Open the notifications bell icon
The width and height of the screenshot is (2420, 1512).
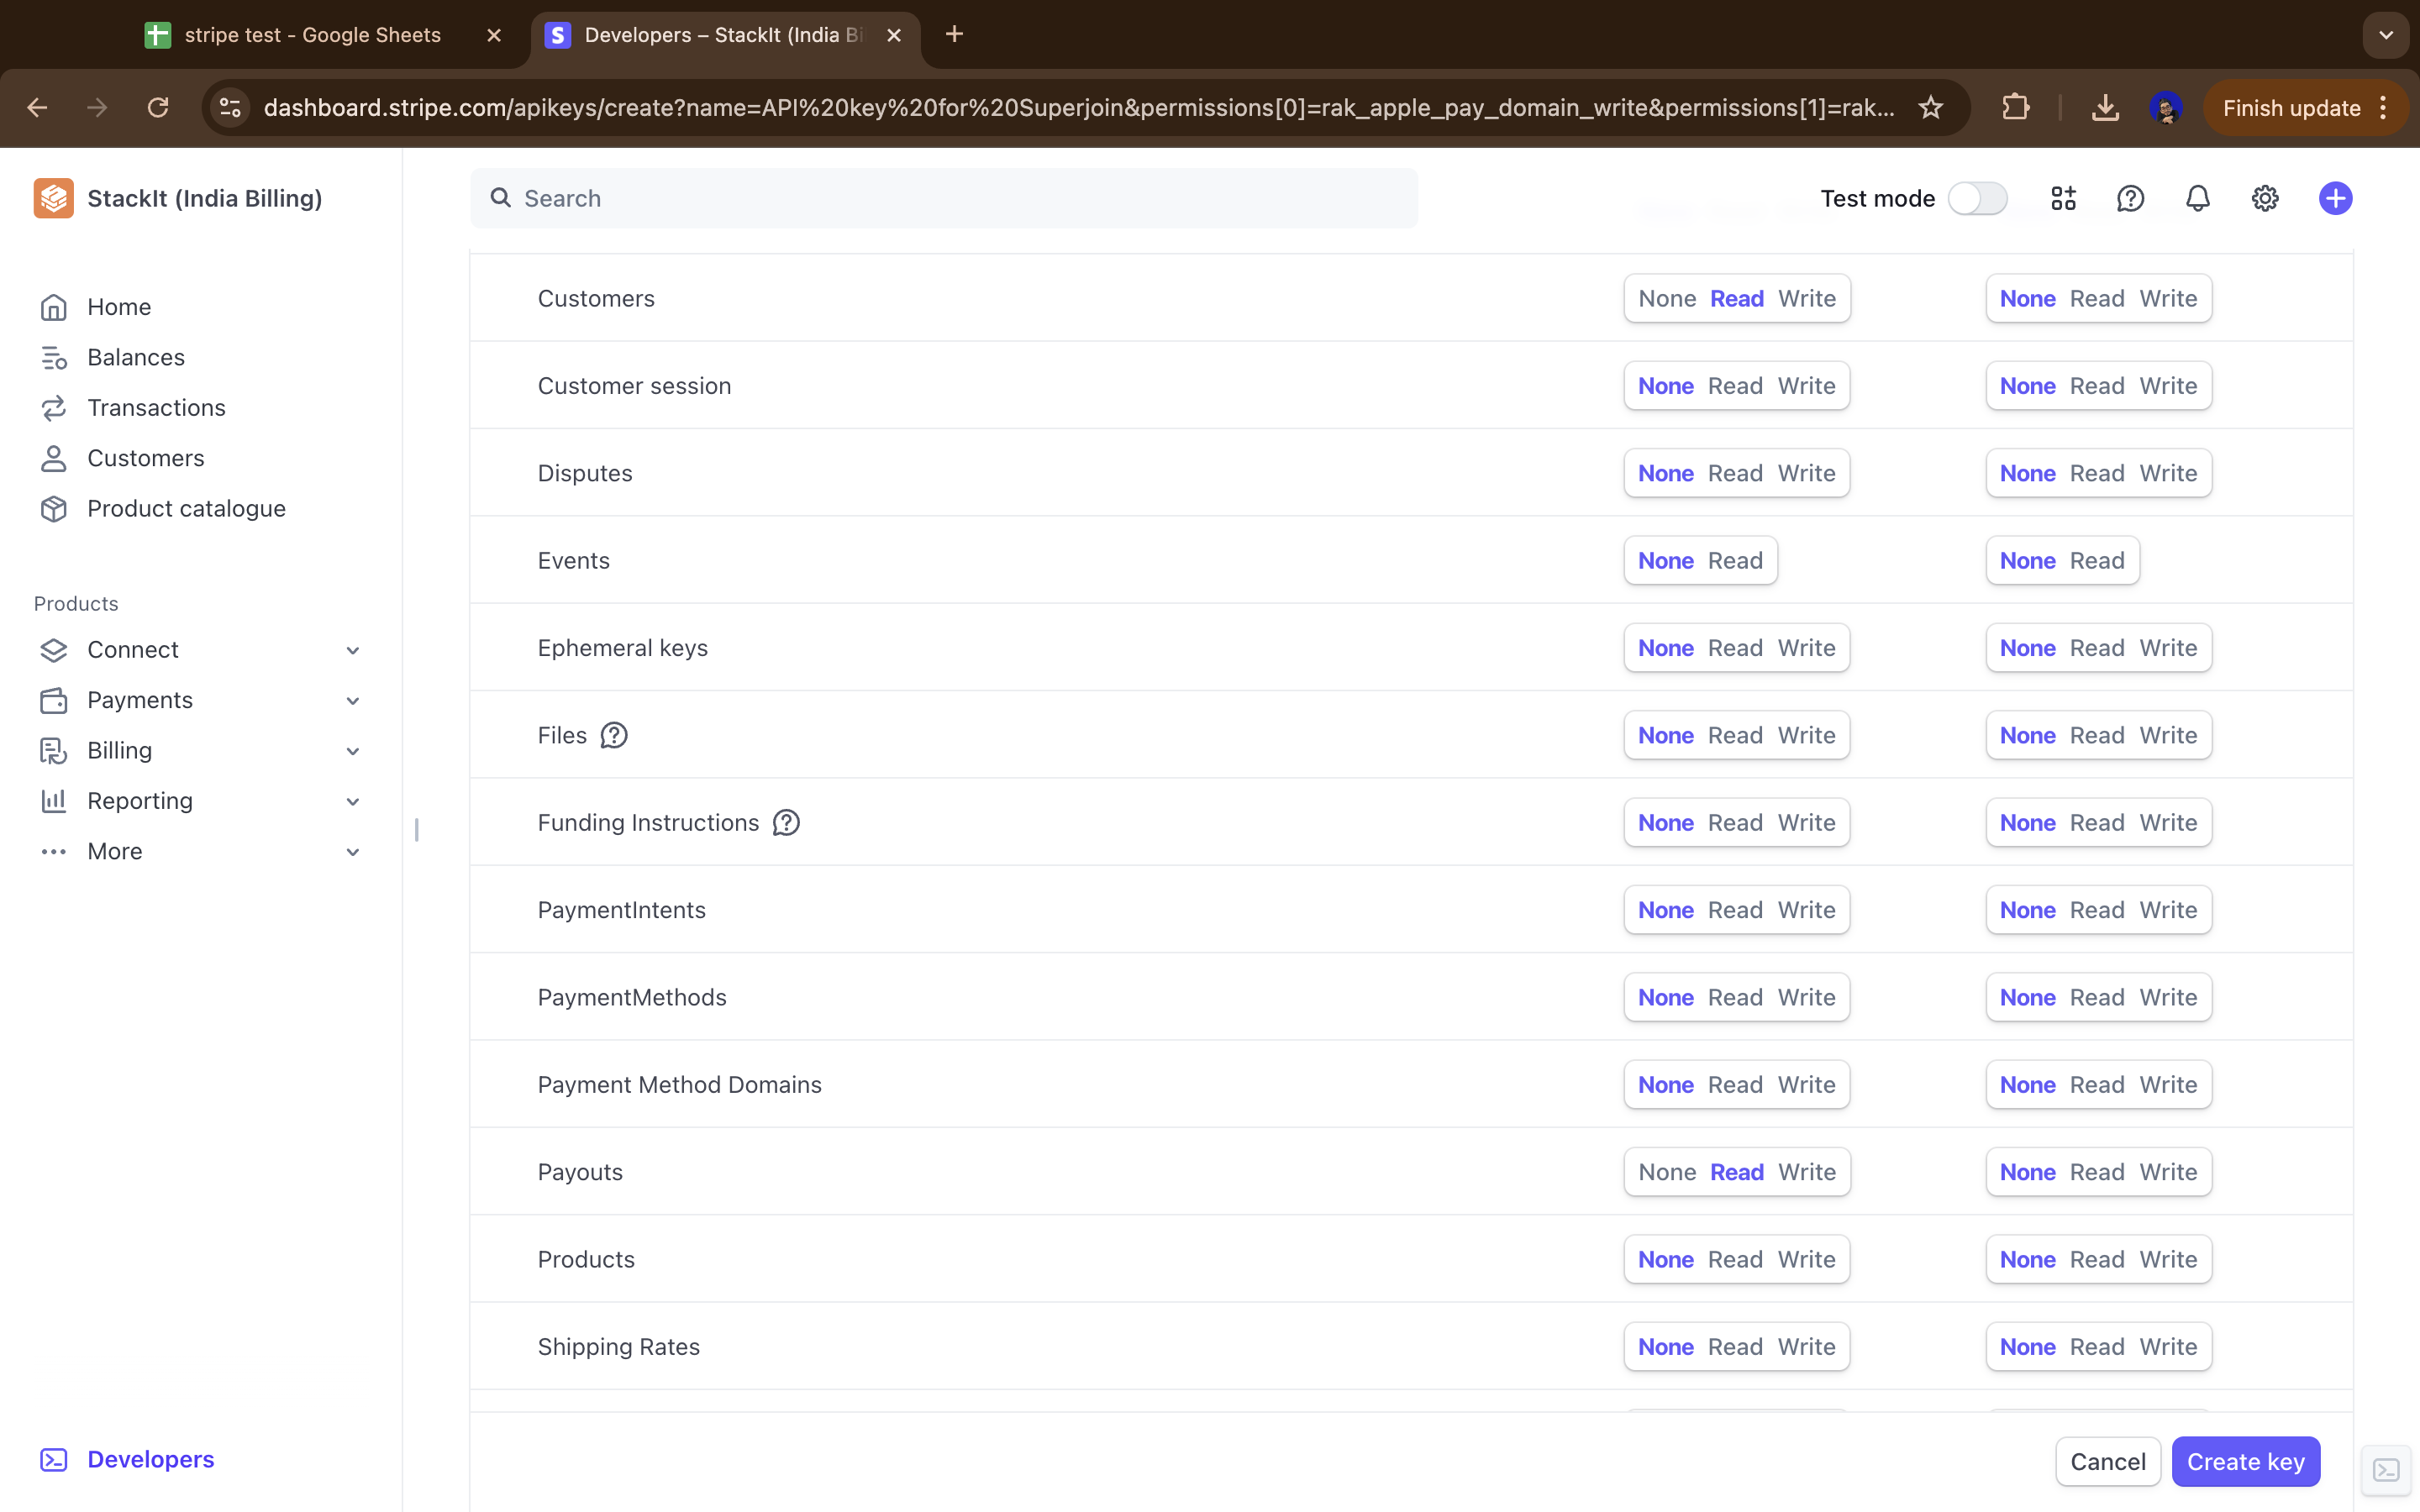click(x=2197, y=198)
